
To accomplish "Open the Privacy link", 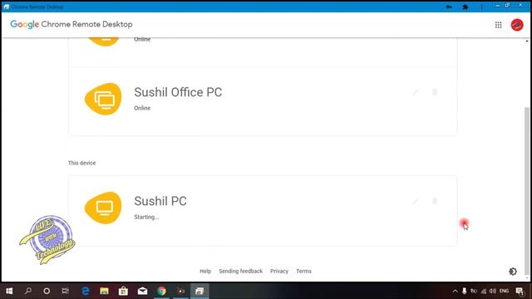I will point(279,272).
